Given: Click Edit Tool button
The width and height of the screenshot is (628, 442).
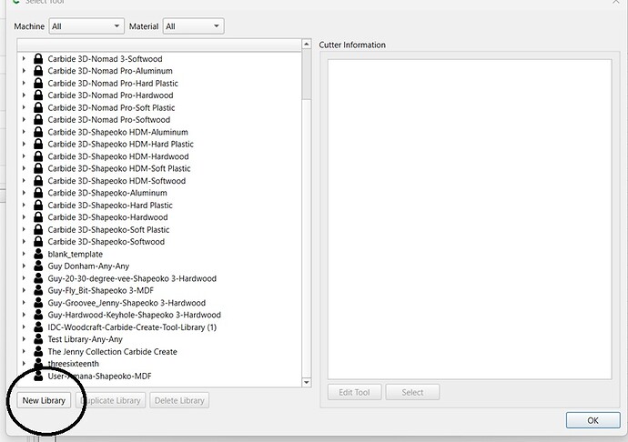Looking at the screenshot, I should [354, 392].
